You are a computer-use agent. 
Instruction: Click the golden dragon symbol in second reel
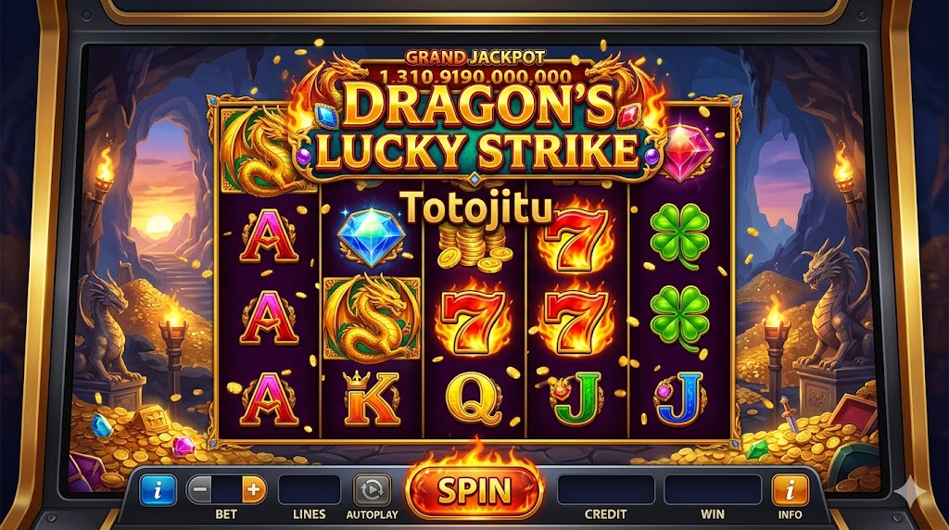[x=371, y=318]
